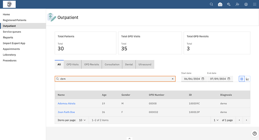The width and height of the screenshot is (259, 140).
Task: Click age 19 in Adomou row
Action: [103, 104]
